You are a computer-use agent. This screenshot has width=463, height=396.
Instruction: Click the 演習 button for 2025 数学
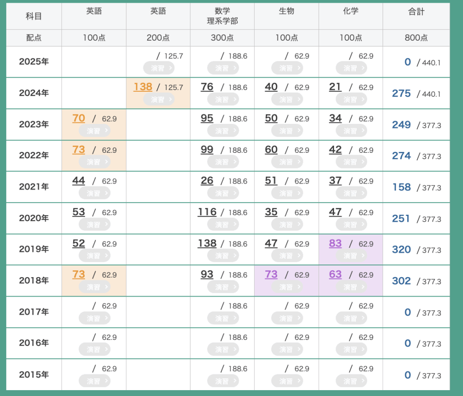point(222,68)
